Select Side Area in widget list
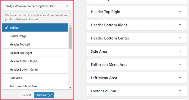 click(35, 78)
